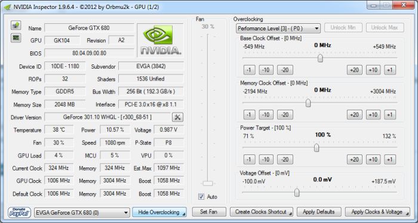Click the Set Fan button
This screenshot has width=418, height=223.
[x=209, y=212]
